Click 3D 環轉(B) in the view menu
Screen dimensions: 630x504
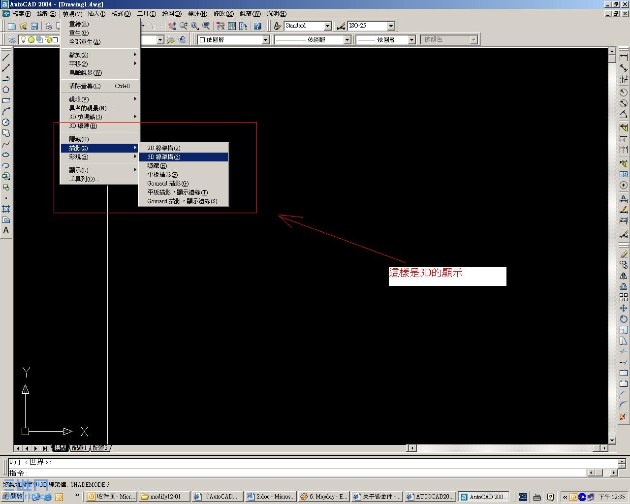tap(100, 126)
